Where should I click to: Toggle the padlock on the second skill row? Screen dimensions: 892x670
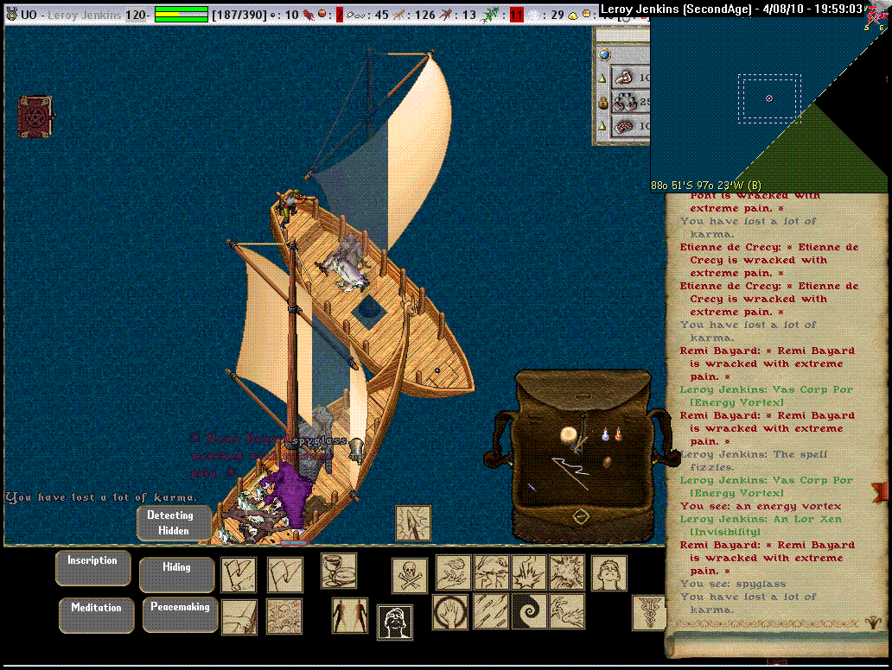[x=603, y=103]
